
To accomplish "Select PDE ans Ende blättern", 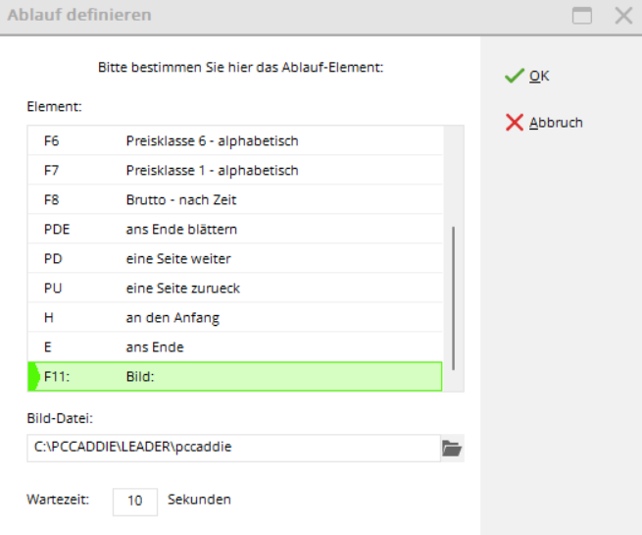I will 181,229.
